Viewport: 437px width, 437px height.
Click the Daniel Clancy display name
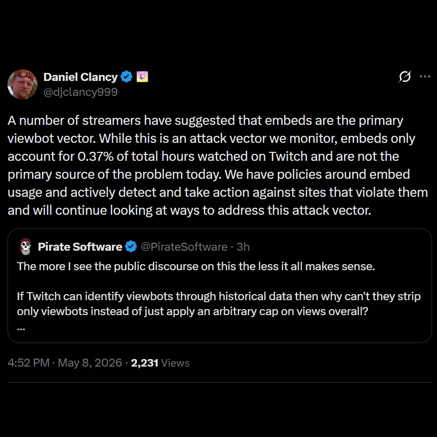(80, 77)
